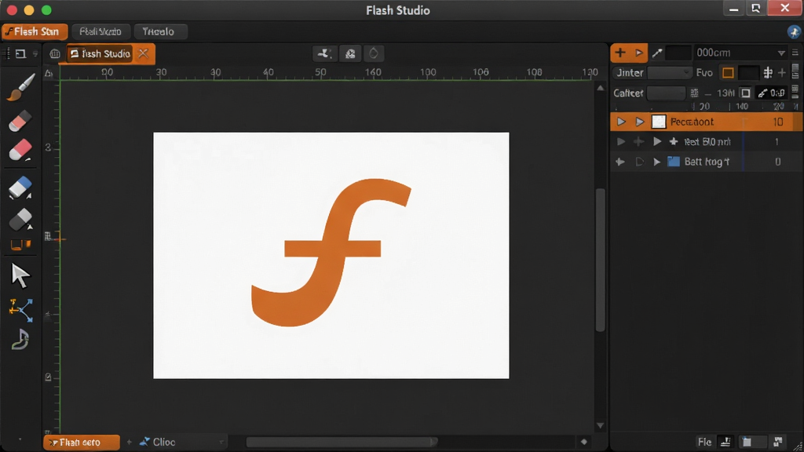The image size is (804, 452).
Task: Open the Caficet dropdown field
Action: click(x=666, y=93)
